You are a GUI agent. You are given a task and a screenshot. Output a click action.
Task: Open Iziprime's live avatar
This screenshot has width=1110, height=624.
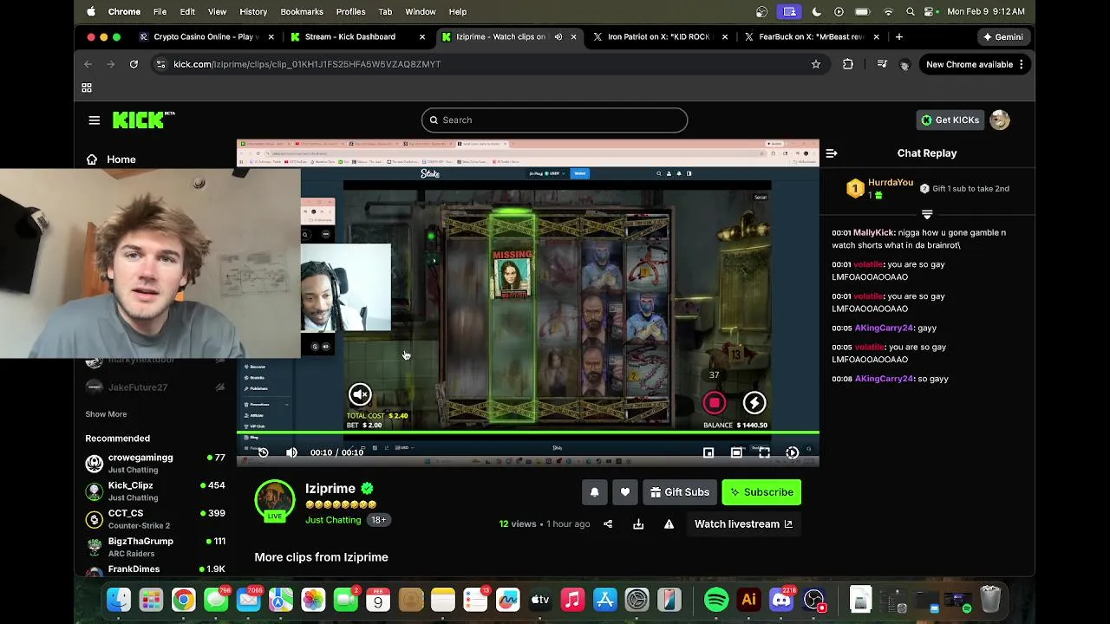274,502
